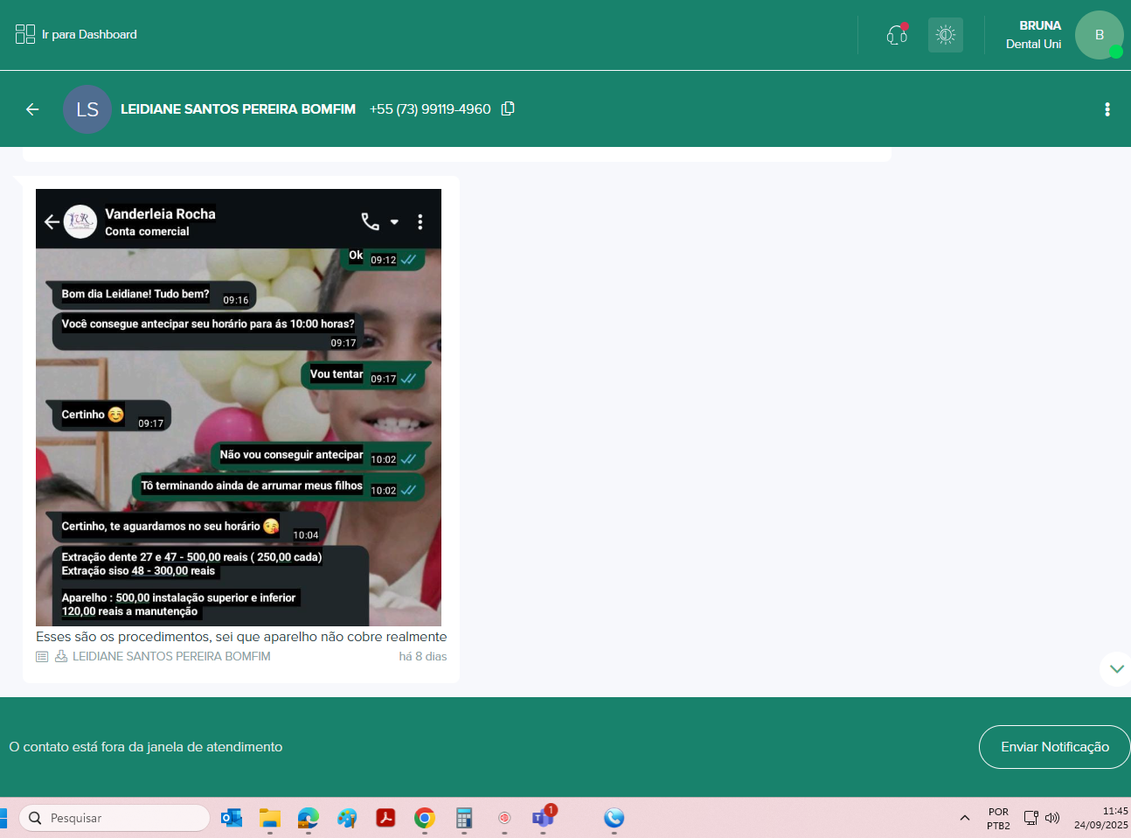Open Outlook from the taskbar

[232, 818]
